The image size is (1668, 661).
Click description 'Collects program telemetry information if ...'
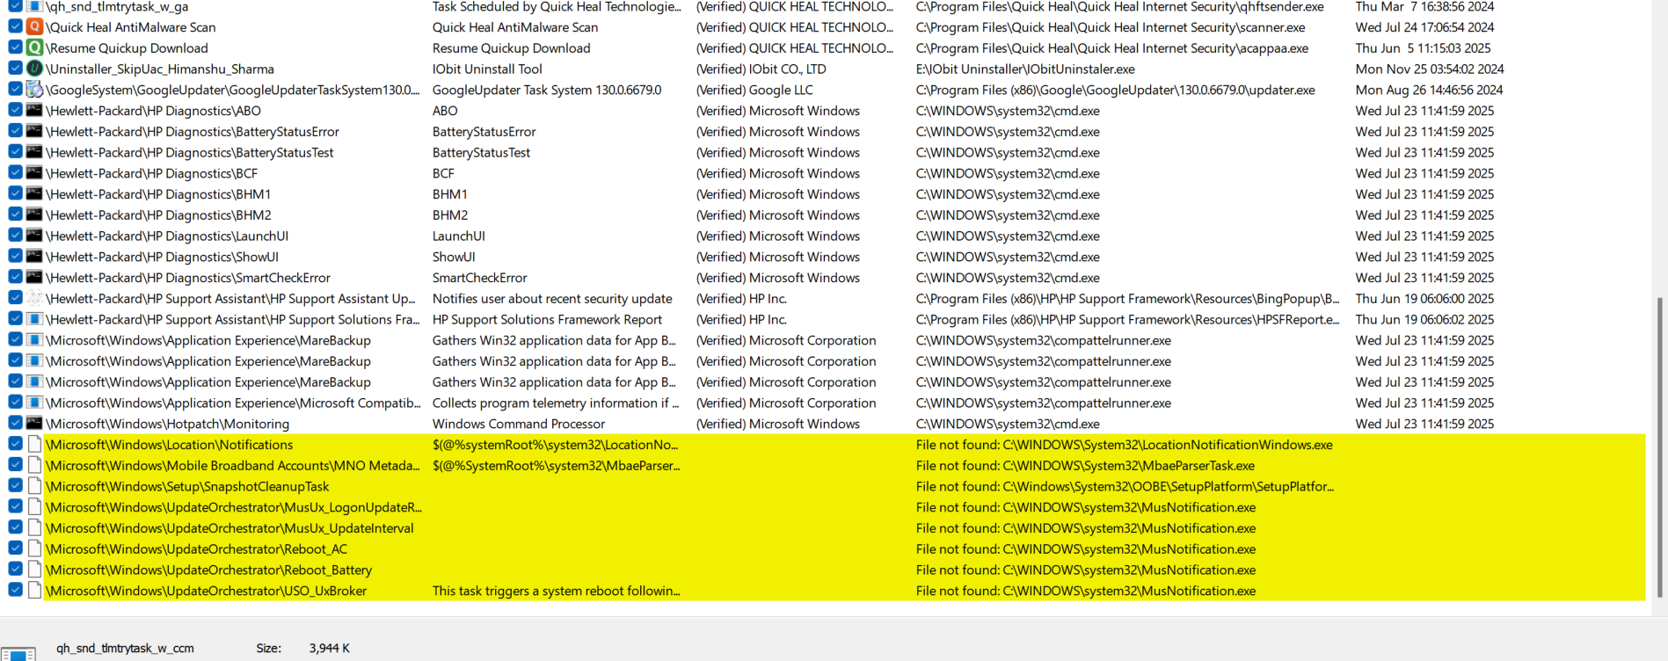pyautogui.click(x=556, y=403)
